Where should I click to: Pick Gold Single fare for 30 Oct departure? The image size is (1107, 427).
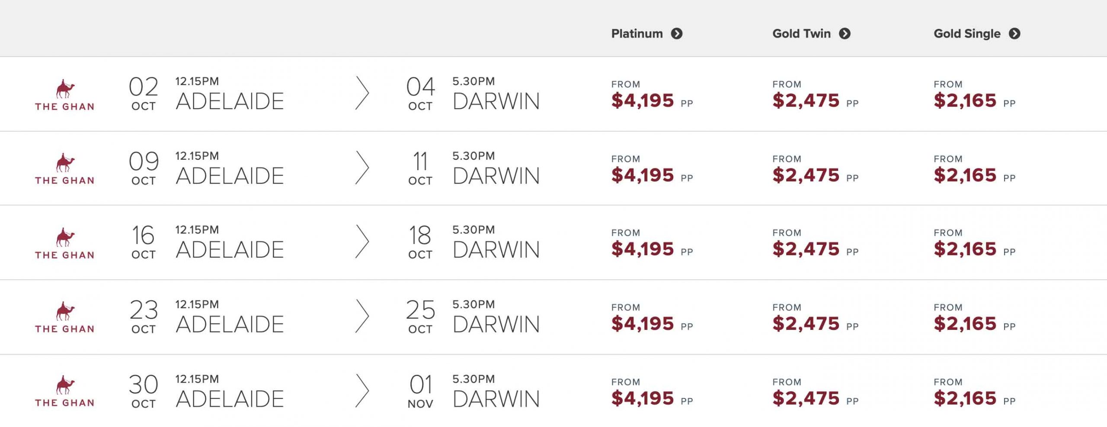[x=965, y=398]
